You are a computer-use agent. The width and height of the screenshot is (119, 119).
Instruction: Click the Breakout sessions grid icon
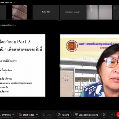click(x=76, y=115)
